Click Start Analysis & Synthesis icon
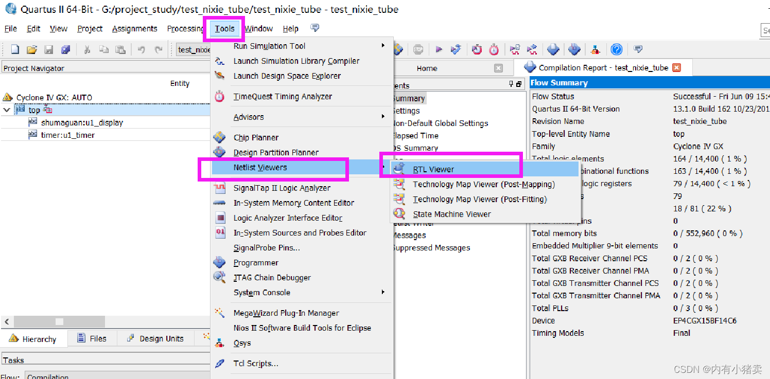 (456, 49)
